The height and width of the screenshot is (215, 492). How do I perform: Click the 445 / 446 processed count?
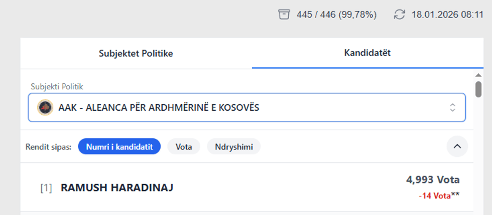336,15
